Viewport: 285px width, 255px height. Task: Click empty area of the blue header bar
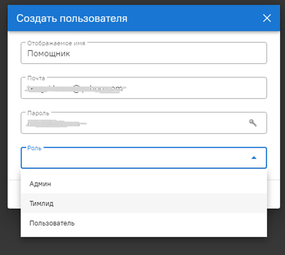[198, 18]
